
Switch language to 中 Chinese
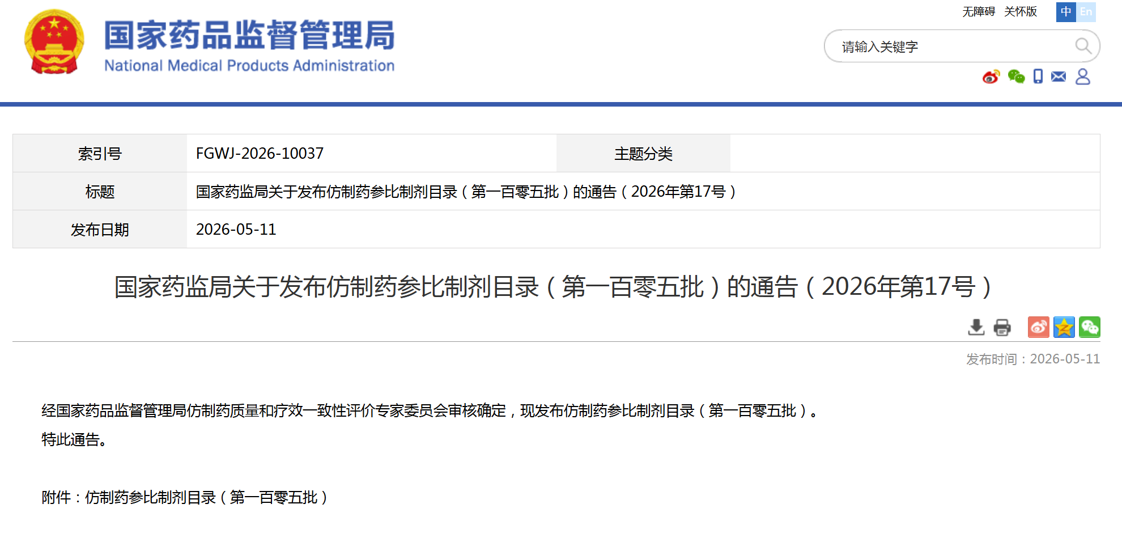coord(1066,12)
